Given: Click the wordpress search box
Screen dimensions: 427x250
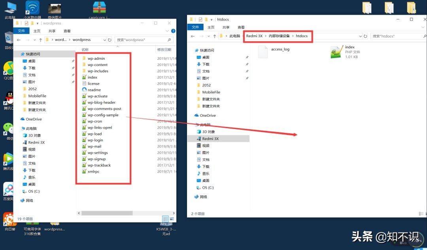Looking at the screenshot, I should (144, 40).
